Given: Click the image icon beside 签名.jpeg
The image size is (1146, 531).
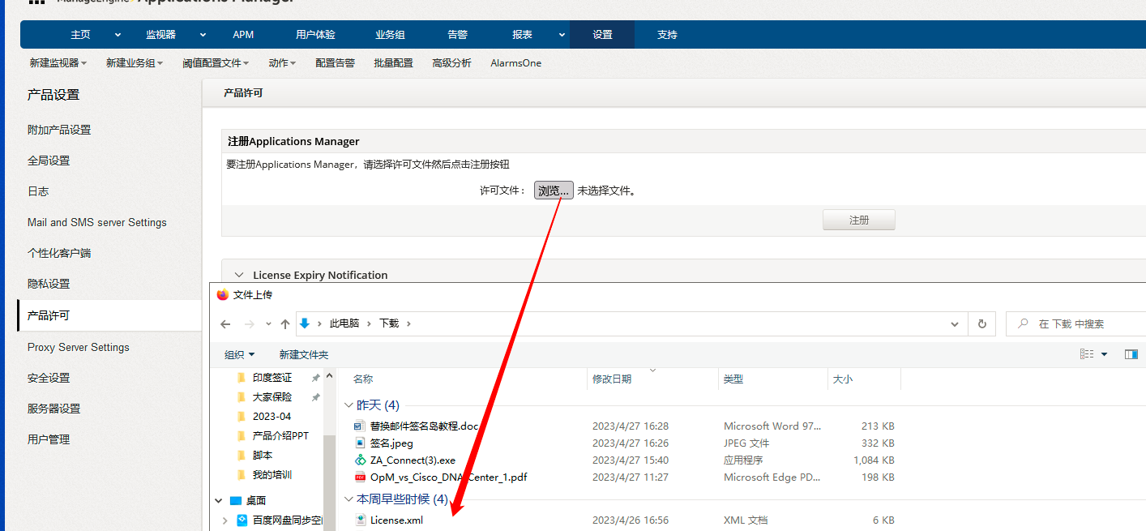Looking at the screenshot, I should pos(361,443).
